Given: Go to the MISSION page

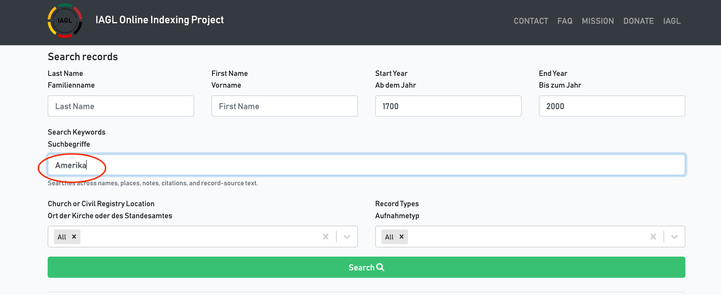Looking at the screenshot, I should pyautogui.click(x=598, y=21).
